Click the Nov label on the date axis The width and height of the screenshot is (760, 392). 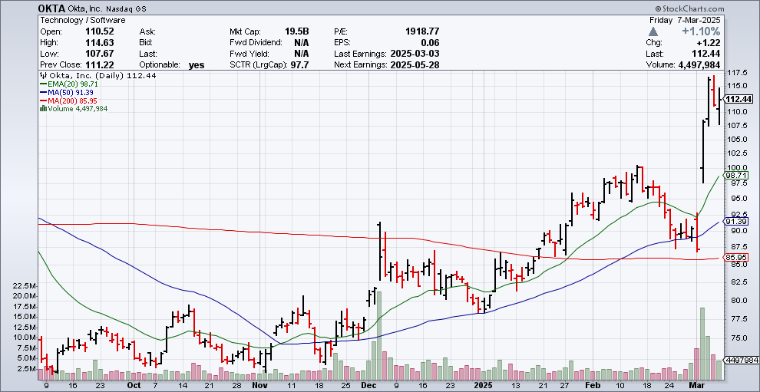click(x=259, y=386)
